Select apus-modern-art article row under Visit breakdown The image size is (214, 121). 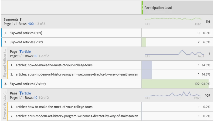tap(77, 74)
